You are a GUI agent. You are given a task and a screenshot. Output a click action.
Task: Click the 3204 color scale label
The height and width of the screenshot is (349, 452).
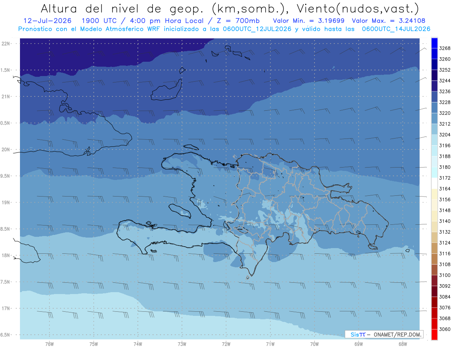(x=445, y=134)
